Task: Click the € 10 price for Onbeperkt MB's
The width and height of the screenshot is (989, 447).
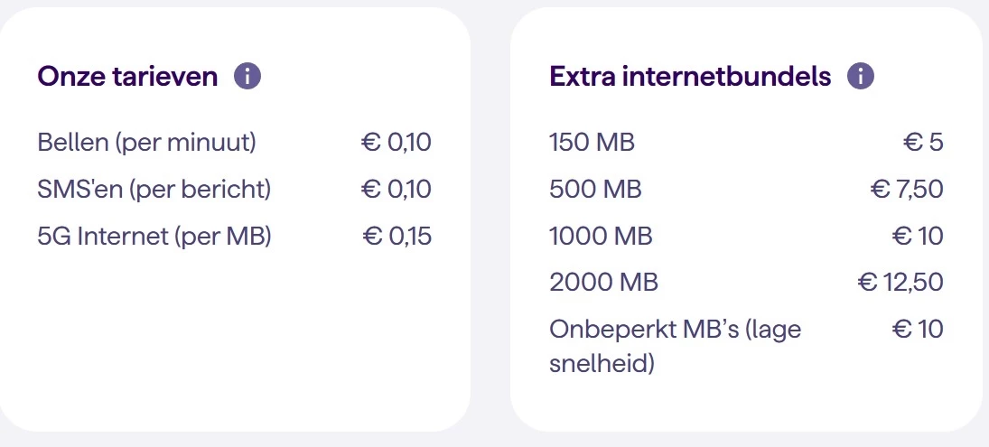Action: point(918,329)
